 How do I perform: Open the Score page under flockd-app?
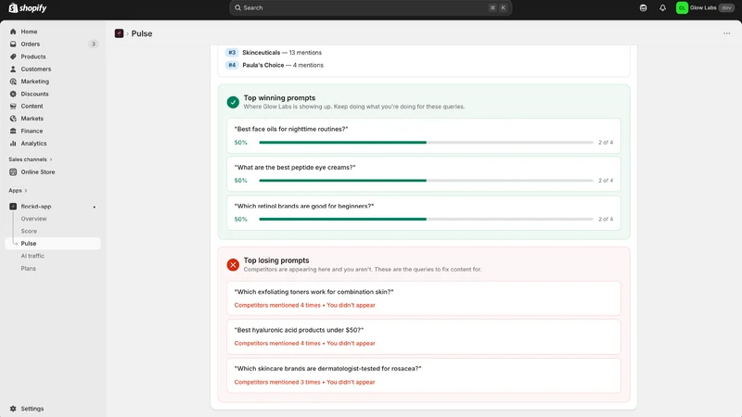[29, 231]
